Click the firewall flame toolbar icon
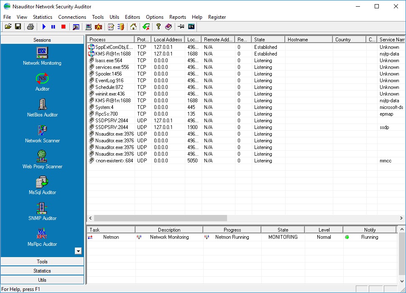 [98, 27]
